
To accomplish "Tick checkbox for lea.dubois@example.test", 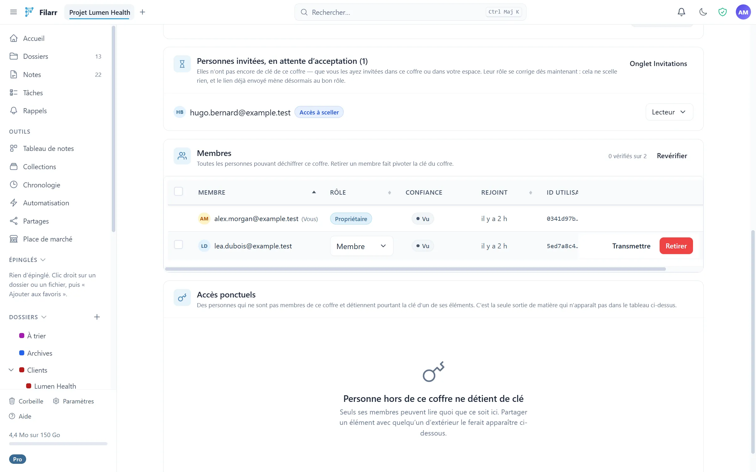I will click(179, 245).
